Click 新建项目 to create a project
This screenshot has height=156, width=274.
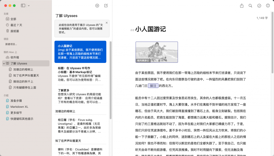(x=11, y=44)
